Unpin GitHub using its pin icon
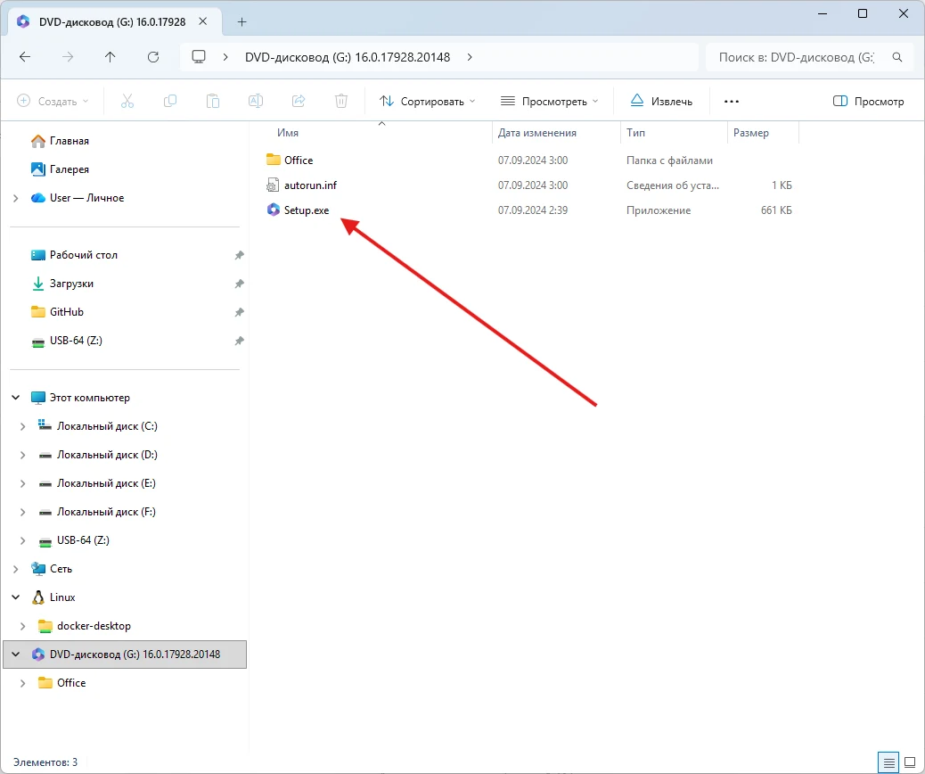Image resolution: width=925 pixels, height=774 pixels. pyautogui.click(x=239, y=312)
